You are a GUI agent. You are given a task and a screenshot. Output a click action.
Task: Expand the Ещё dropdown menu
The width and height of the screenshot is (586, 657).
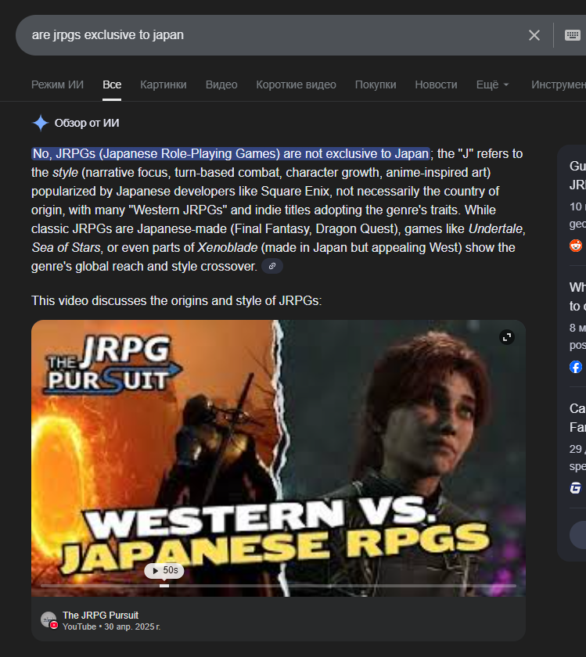(493, 84)
